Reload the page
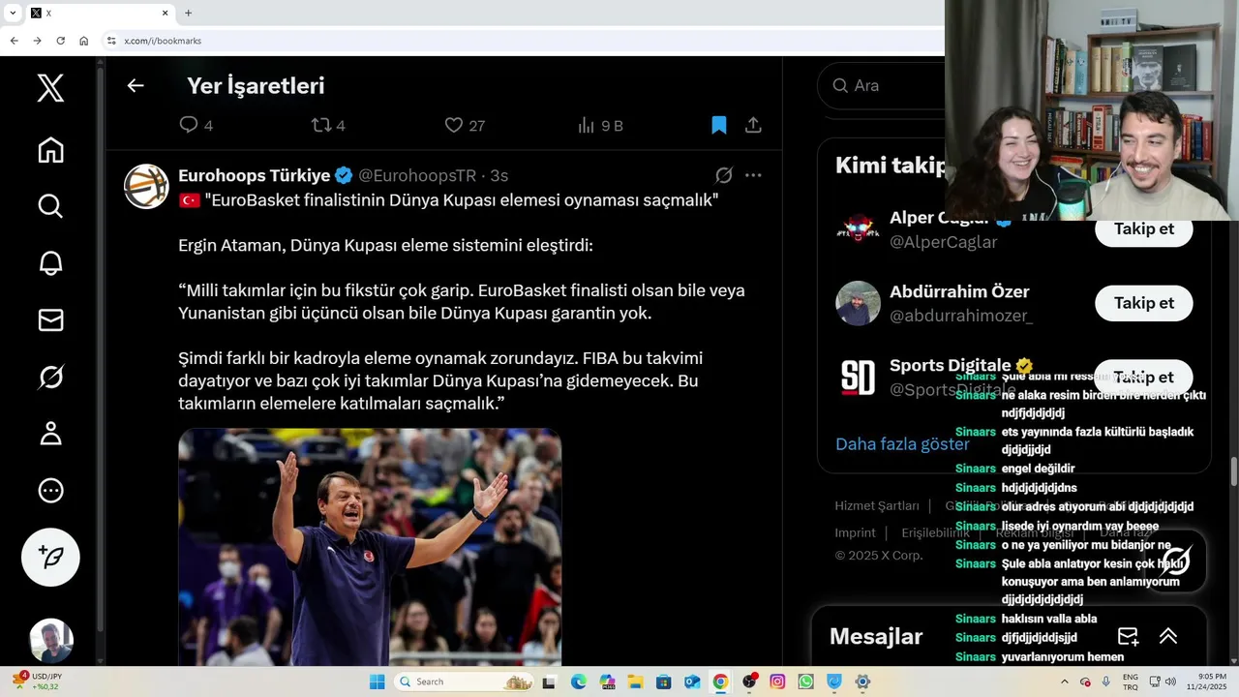This screenshot has height=697, width=1239. click(60, 41)
